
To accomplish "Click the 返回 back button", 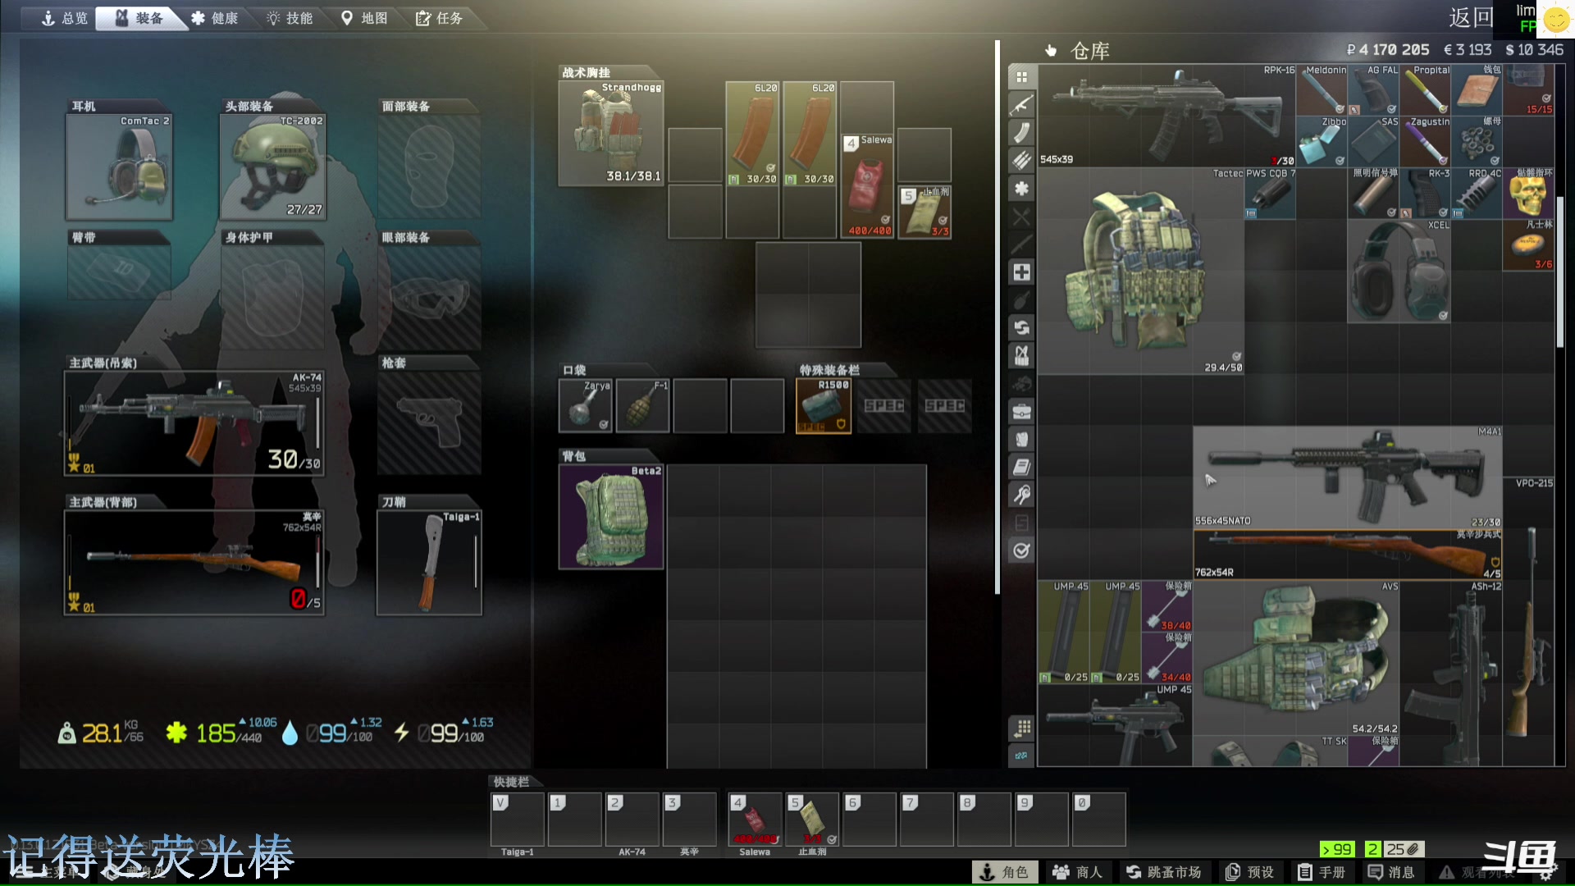I will (x=1471, y=17).
